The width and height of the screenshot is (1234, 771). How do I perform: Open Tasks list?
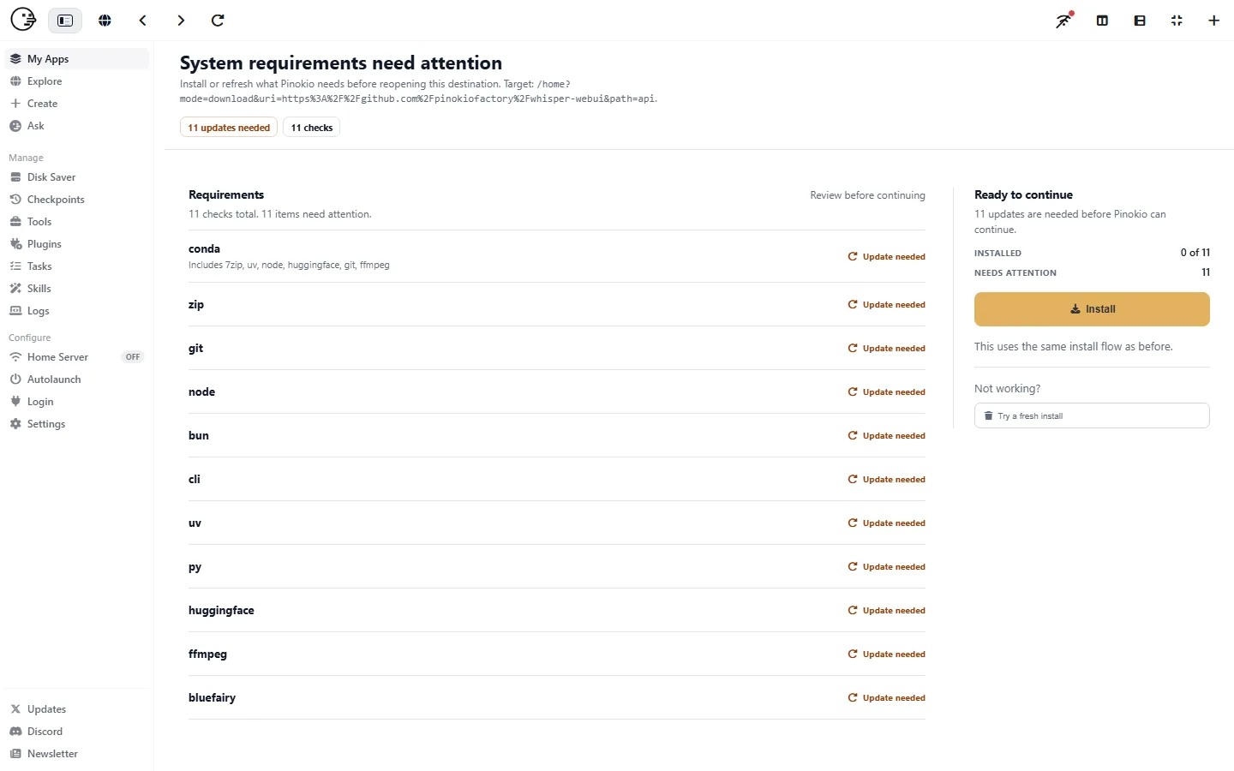tap(76, 266)
